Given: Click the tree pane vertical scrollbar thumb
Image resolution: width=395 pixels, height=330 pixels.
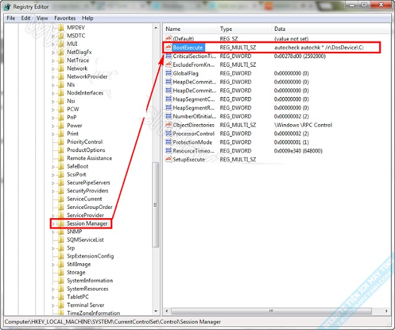Looking at the screenshot, I should pos(156,205).
